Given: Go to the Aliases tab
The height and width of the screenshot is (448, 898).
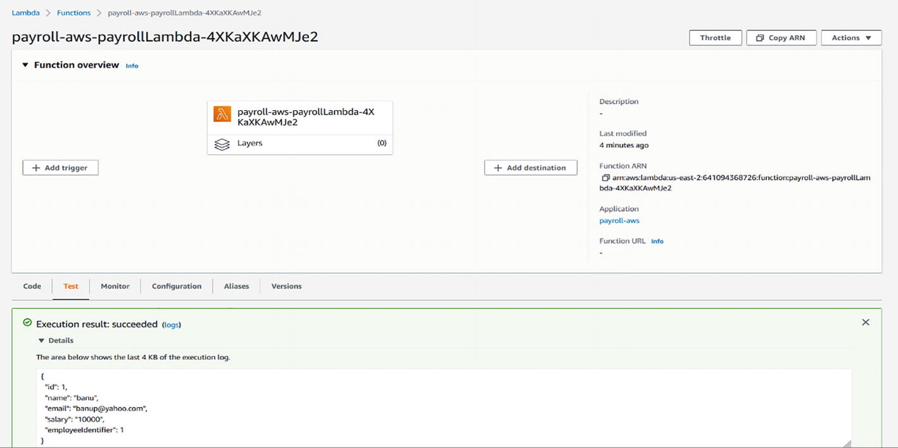Looking at the screenshot, I should pos(236,286).
